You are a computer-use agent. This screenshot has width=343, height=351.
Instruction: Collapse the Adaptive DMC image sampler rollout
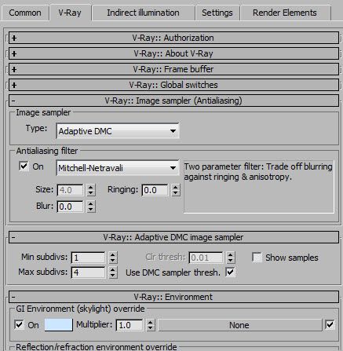click(173, 237)
